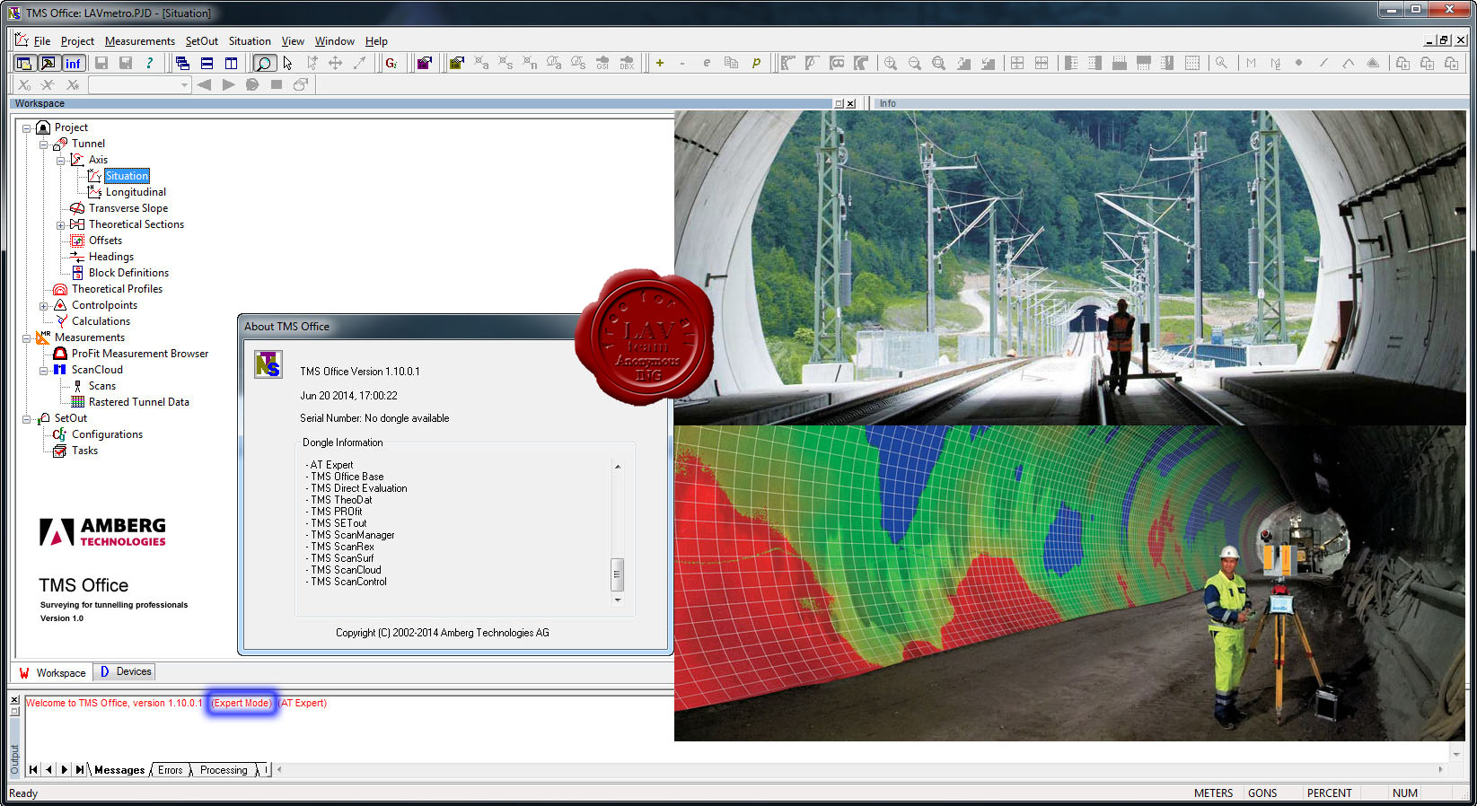Image resolution: width=1477 pixels, height=806 pixels.
Task: Switch to the Devices tab
Action: (x=125, y=671)
